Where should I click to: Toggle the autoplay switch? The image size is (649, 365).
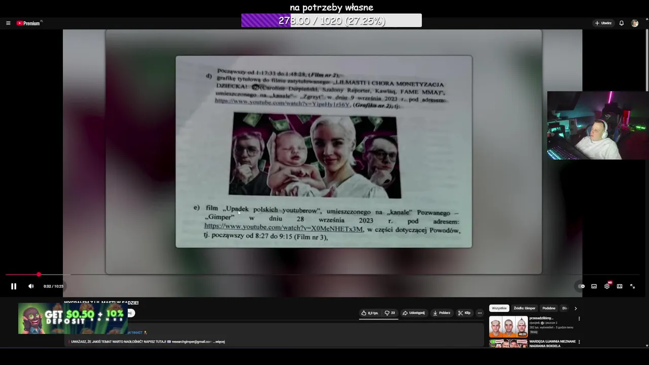(x=581, y=286)
